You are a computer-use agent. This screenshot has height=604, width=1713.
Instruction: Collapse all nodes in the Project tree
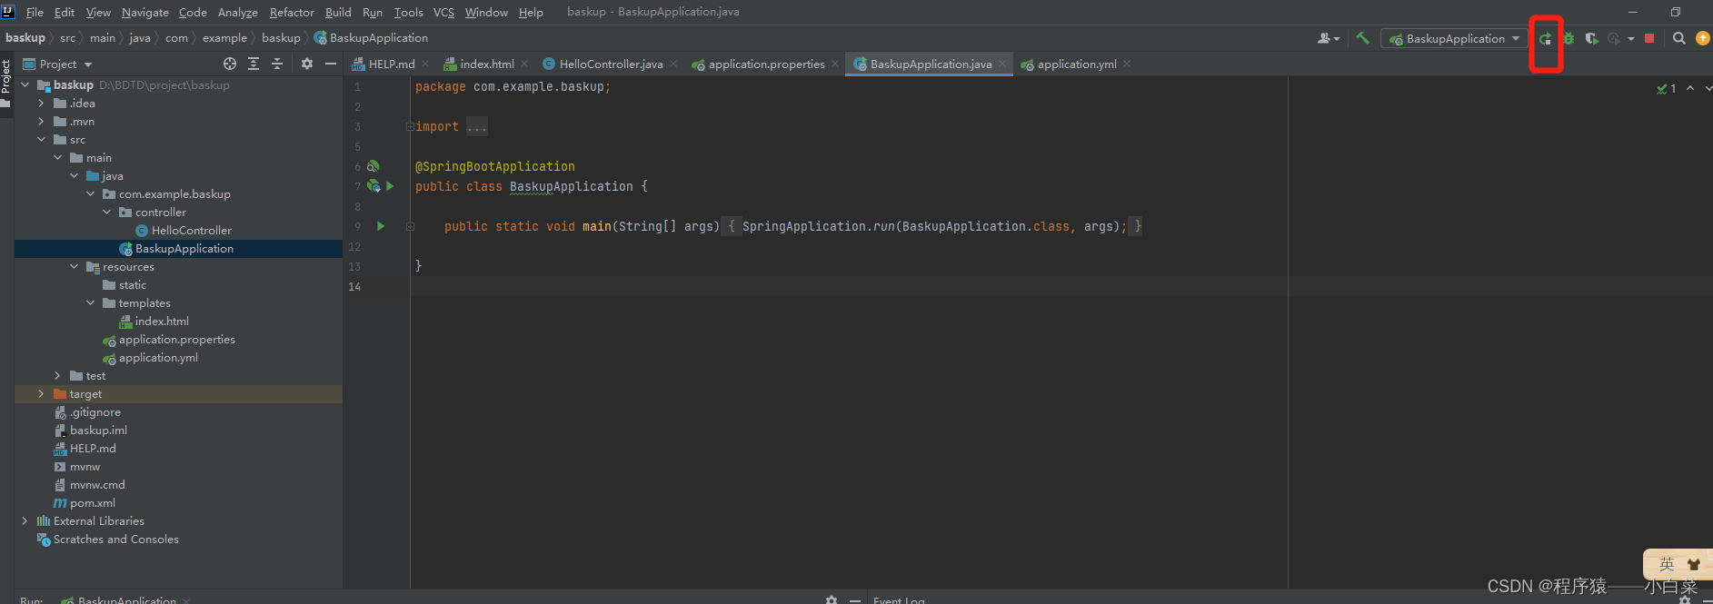pos(277,64)
